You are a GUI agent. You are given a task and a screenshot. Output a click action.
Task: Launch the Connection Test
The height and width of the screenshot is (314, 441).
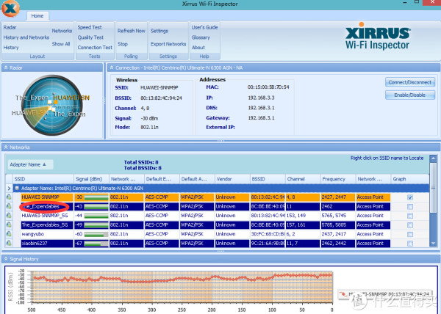(95, 48)
